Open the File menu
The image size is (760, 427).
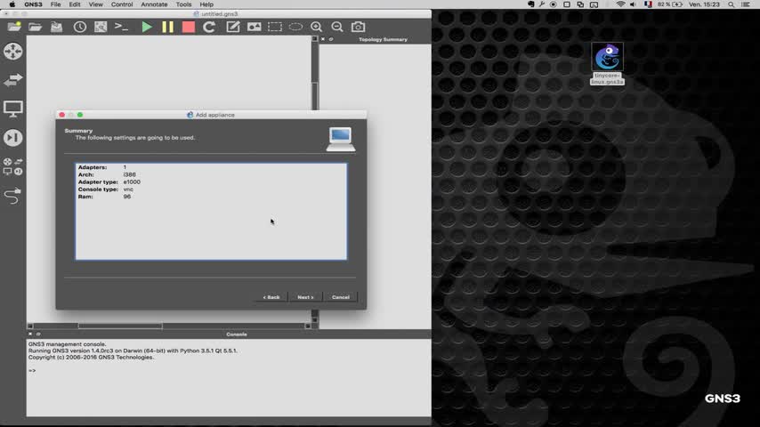click(56, 4)
